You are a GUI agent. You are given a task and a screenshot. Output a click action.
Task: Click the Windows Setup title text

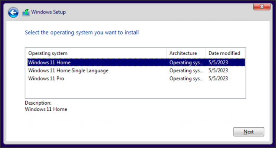tap(48, 12)
